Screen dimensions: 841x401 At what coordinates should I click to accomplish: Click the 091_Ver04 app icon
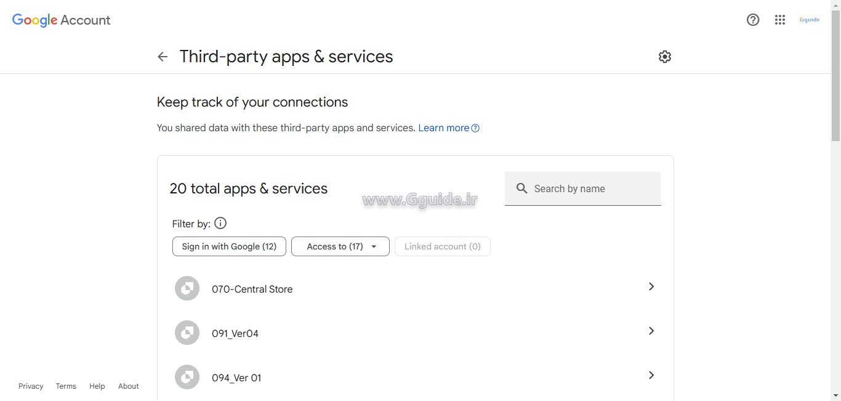187,333
